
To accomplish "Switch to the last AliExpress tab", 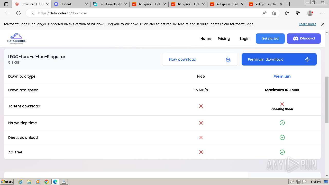I will (x=266, y=4).
